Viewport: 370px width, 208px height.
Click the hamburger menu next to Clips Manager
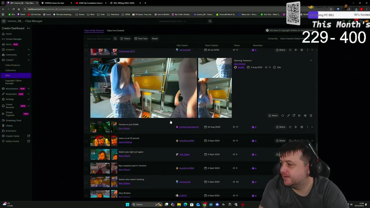pos(3,21)
